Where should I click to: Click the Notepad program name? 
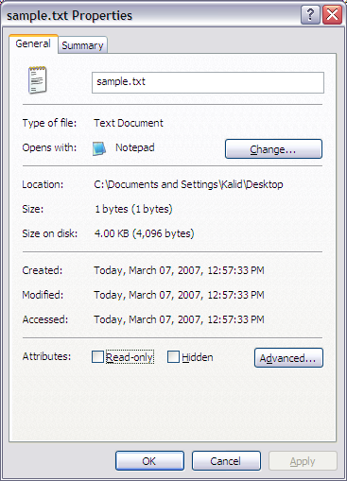[x=135, y=147]
